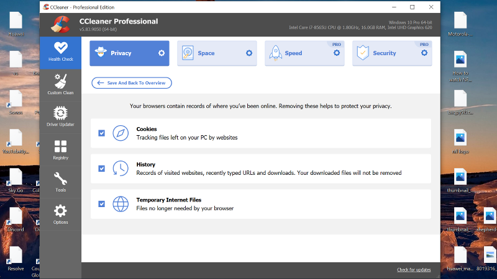Open the Driver Updater tool

pos(60,117)
